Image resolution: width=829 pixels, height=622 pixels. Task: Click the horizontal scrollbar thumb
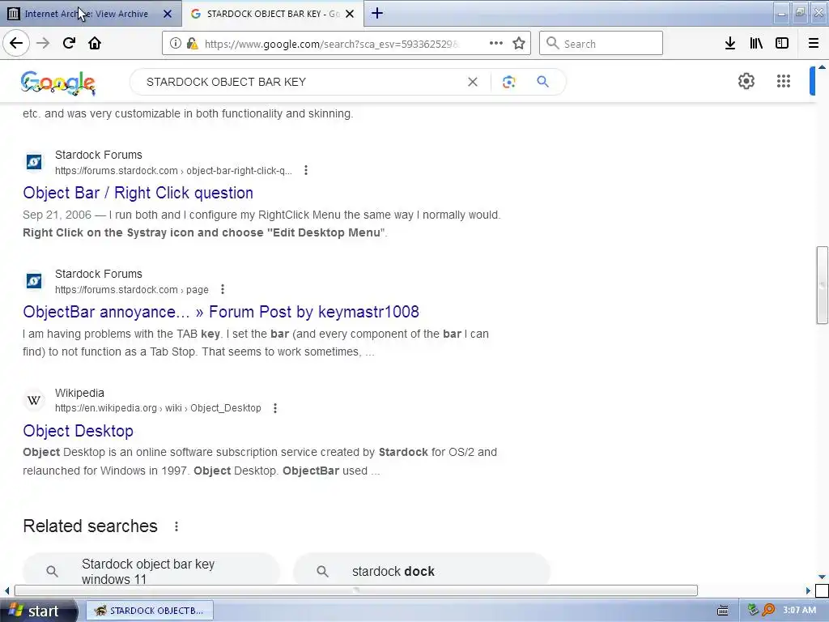[x=356, y=590]
